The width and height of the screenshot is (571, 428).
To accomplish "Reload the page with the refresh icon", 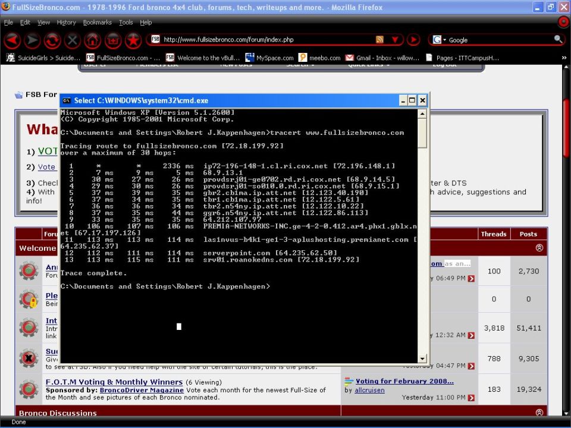I will tap(52, 40).
